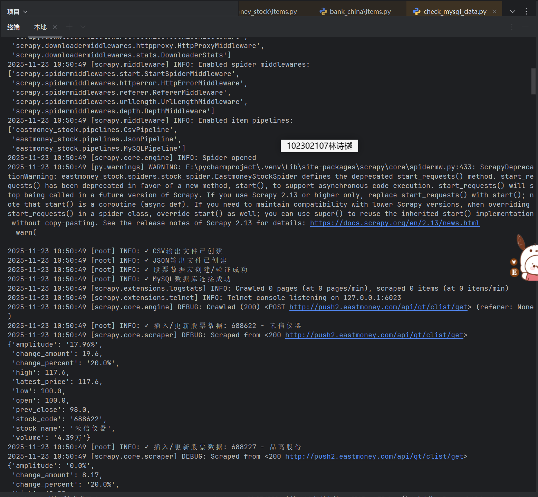Viewport: 538px width, 497px height.
Task: Click the 'amplitude': '17.96%' output line
Action: click(55, 344)
